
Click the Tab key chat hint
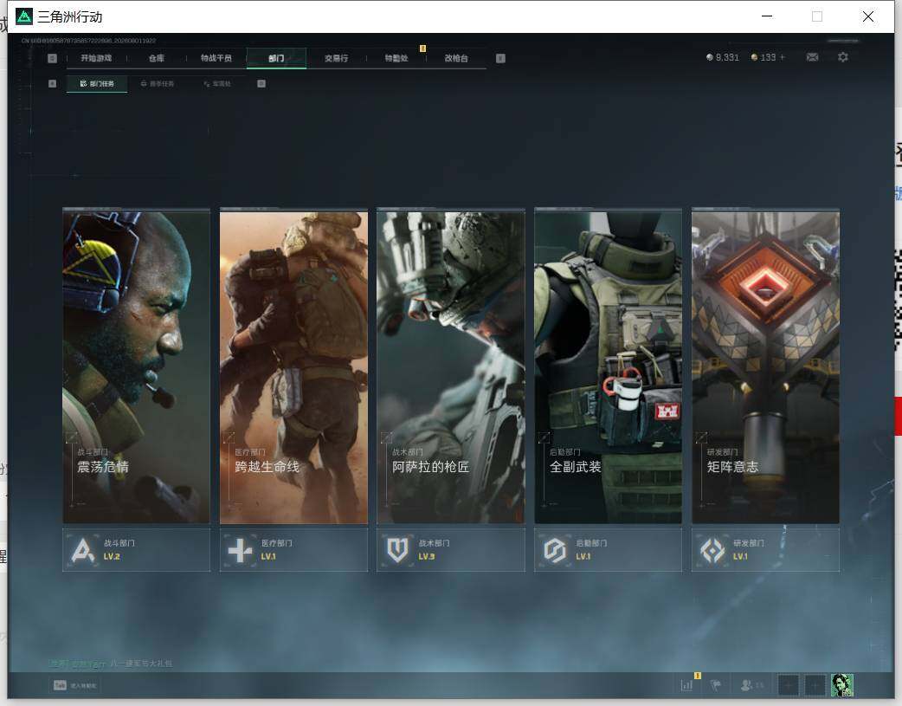[75, 685]
